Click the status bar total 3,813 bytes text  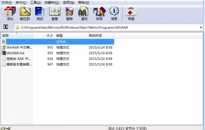(127, 128)
